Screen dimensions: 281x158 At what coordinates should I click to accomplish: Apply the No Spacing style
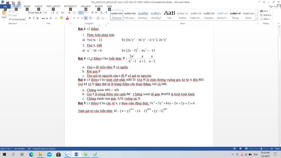130,15
